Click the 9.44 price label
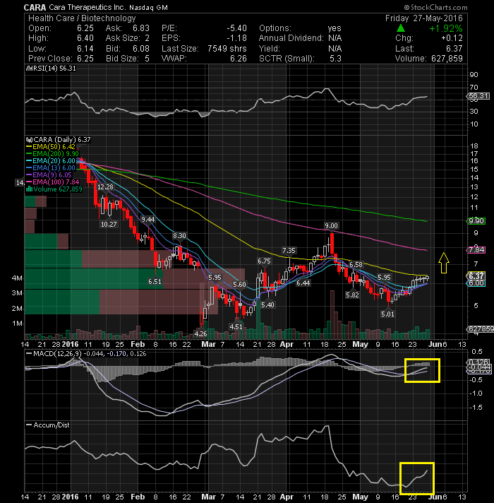494x503 pixels. coord(147,220)
